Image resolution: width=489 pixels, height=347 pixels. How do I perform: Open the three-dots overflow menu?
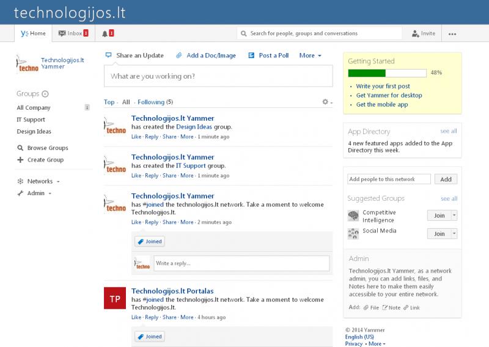tap(452, 34)
